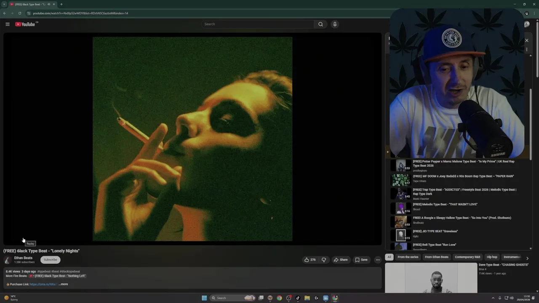Click the magnifier search button

pos(320,24)
